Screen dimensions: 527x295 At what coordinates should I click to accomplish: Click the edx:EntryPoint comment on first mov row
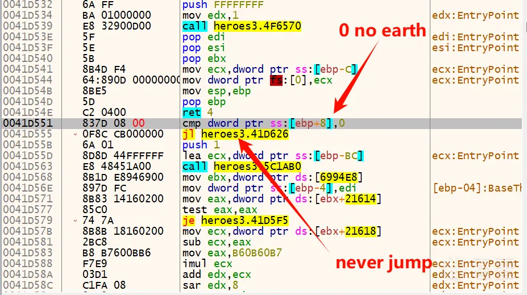tap(475, 15)
